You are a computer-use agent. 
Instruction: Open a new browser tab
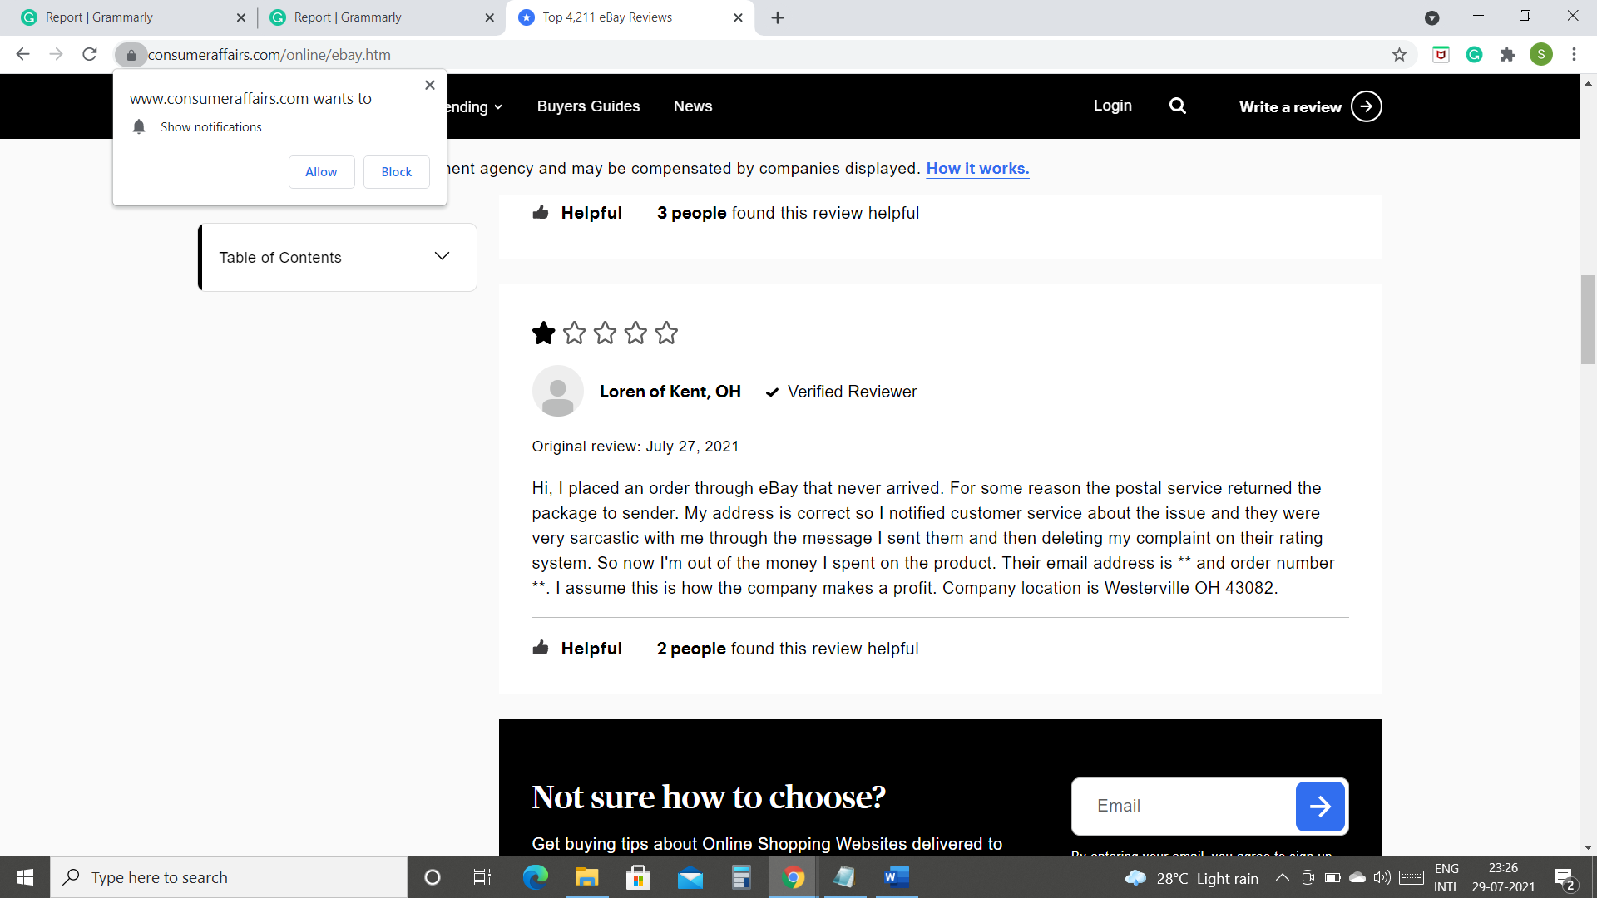(x=778, y=17)
